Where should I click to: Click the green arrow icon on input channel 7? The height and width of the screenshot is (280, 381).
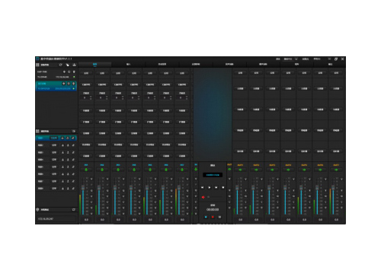182,170
